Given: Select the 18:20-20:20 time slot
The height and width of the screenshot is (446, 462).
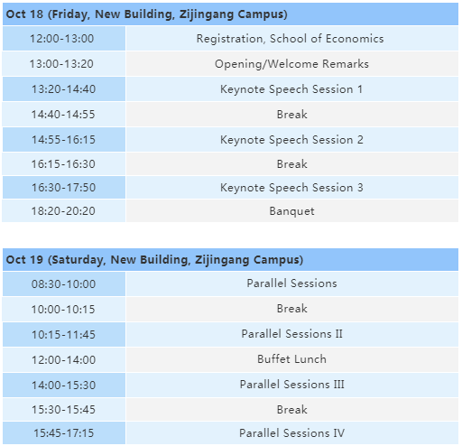Looking at the screenshot, I should pos(64,211).
